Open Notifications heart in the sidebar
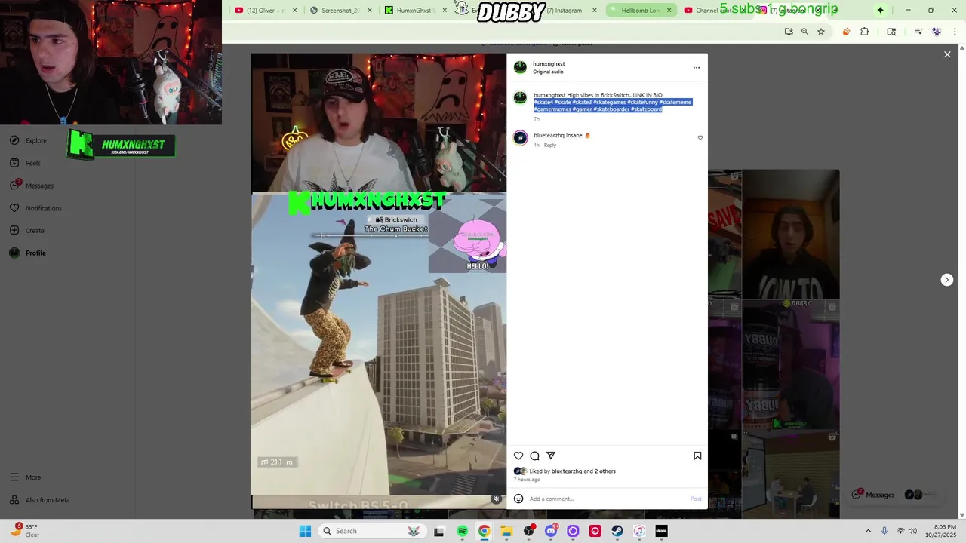 click(x=35, y=208)
